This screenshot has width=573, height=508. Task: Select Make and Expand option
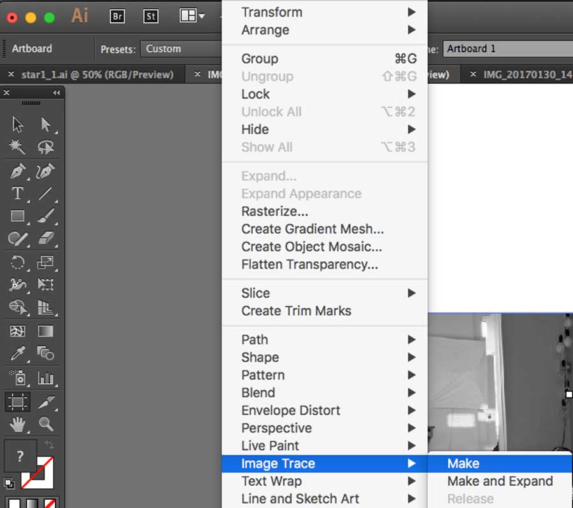(x=500, y=481)
